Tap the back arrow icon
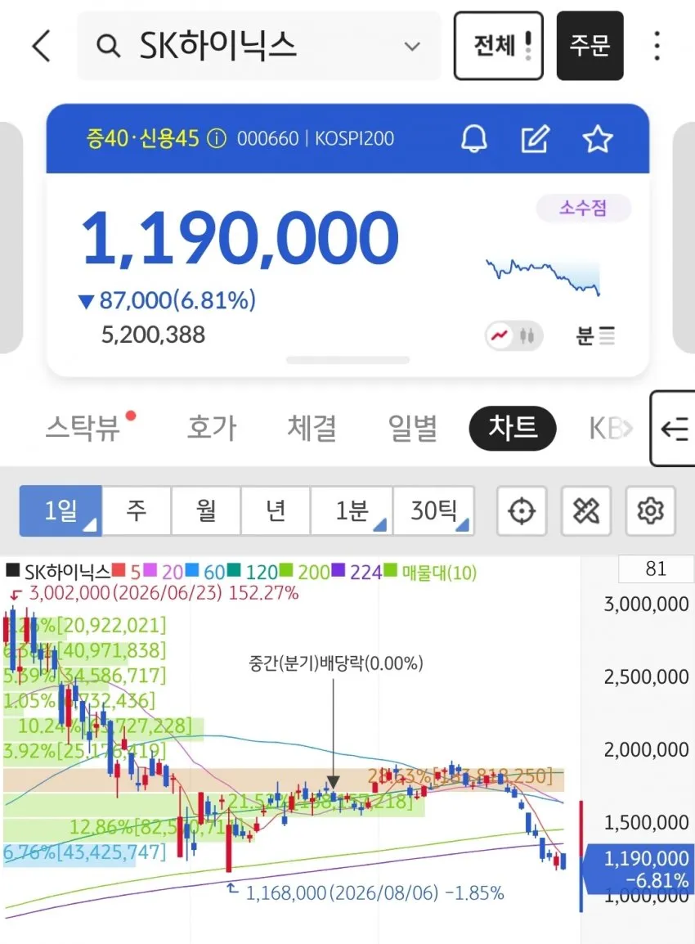 tap(41, 46)
